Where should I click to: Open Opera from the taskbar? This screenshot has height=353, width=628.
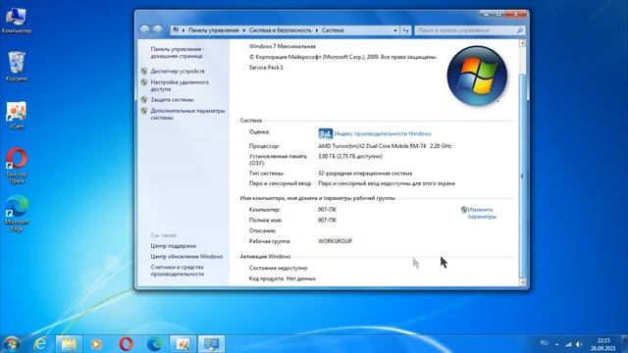pos(126,344)
